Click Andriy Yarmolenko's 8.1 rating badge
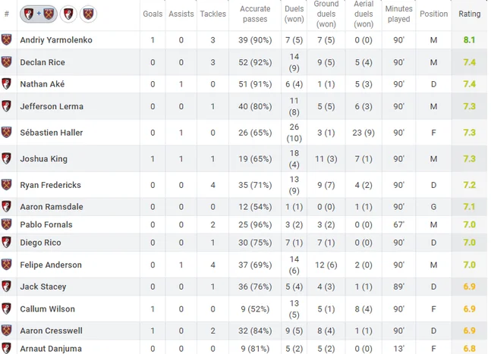Viewport: 491px width, 354px height. tap(469, 39)
